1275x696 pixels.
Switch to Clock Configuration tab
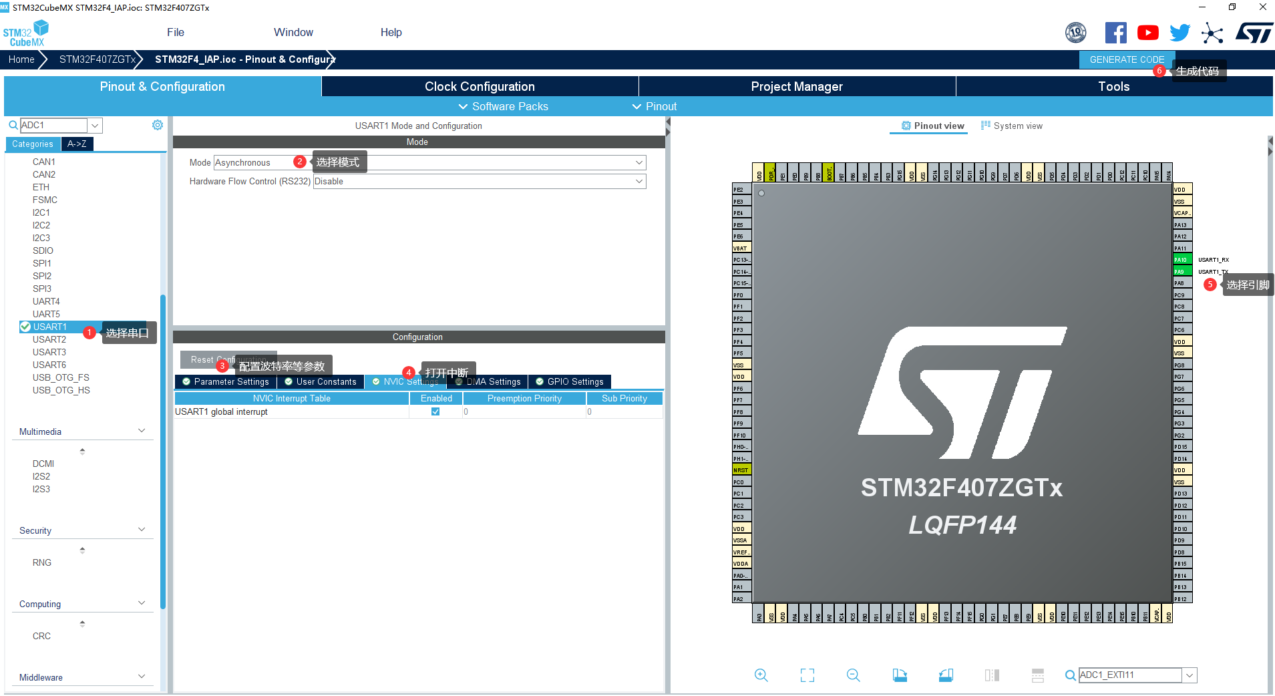coord(480,86)
